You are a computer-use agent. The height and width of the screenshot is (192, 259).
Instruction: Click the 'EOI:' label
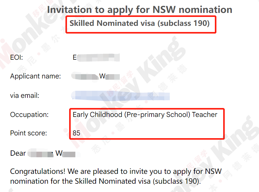point(17,58)
